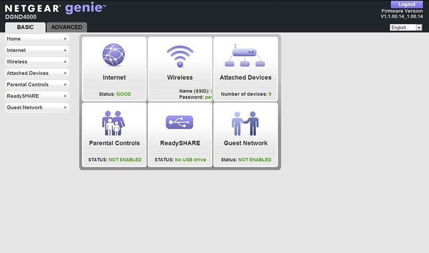Open the Parental Controls family icon
Image resolution: width=429 pixels, height=253 pixels.
tap(113, 123)
